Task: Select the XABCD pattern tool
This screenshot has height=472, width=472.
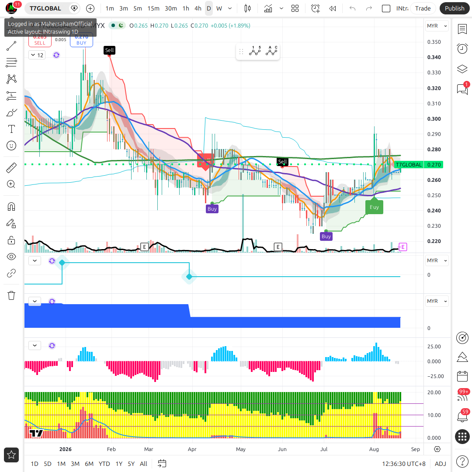Action: click(11, 79)
